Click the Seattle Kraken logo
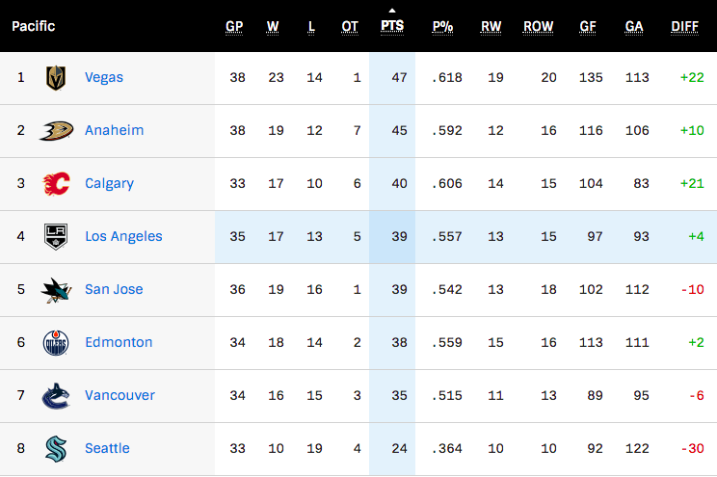717x477 pixels. click(56, 449)
